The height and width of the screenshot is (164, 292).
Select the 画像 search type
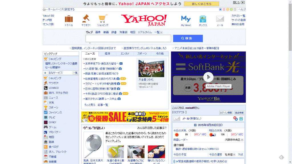point(98,32)
